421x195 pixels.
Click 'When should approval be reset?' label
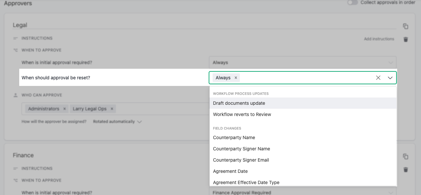tap(56, 78)
